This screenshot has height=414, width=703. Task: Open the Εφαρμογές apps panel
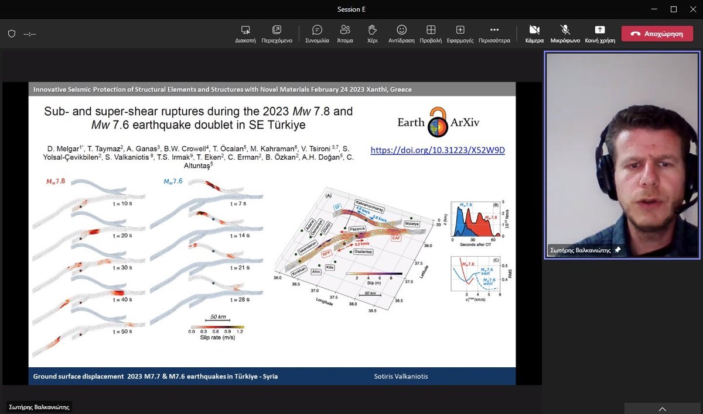pos(460,34)
